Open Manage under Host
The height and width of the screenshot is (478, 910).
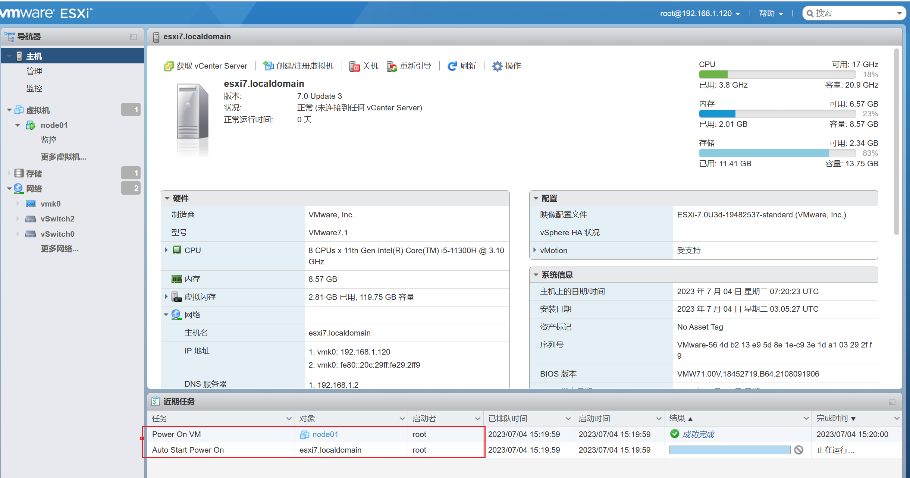[x=34, y=71]
